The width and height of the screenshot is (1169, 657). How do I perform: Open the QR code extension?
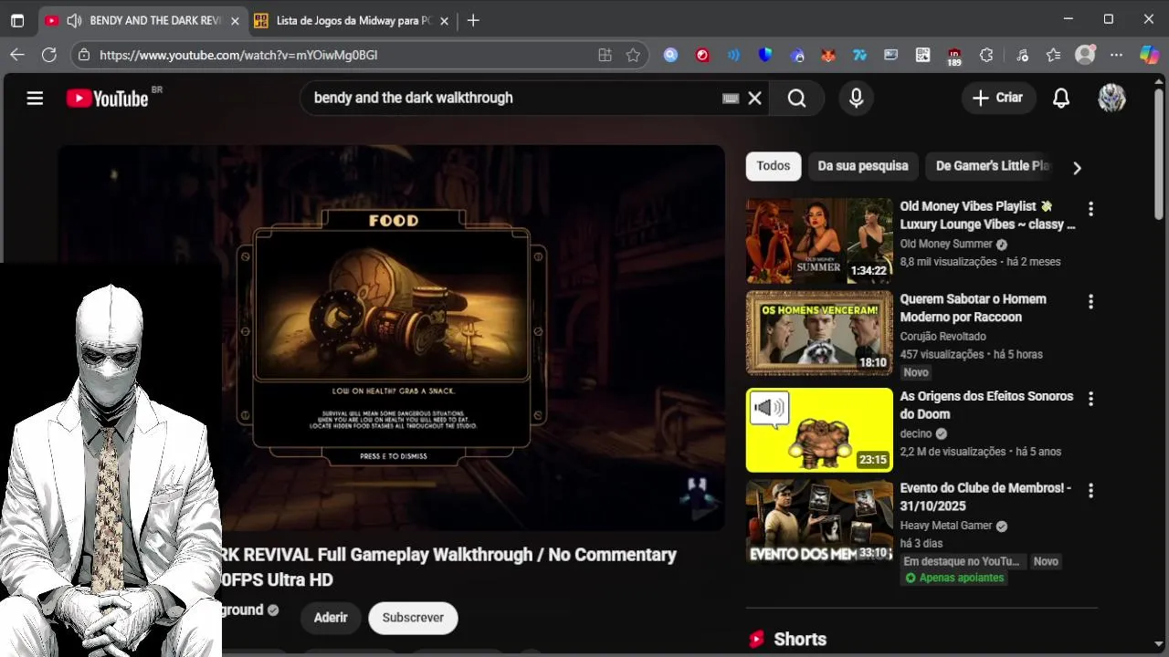coord(922,55)
